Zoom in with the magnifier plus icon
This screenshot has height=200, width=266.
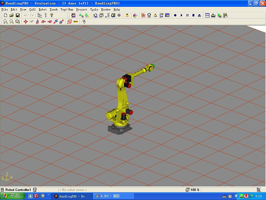pos(5,22)
